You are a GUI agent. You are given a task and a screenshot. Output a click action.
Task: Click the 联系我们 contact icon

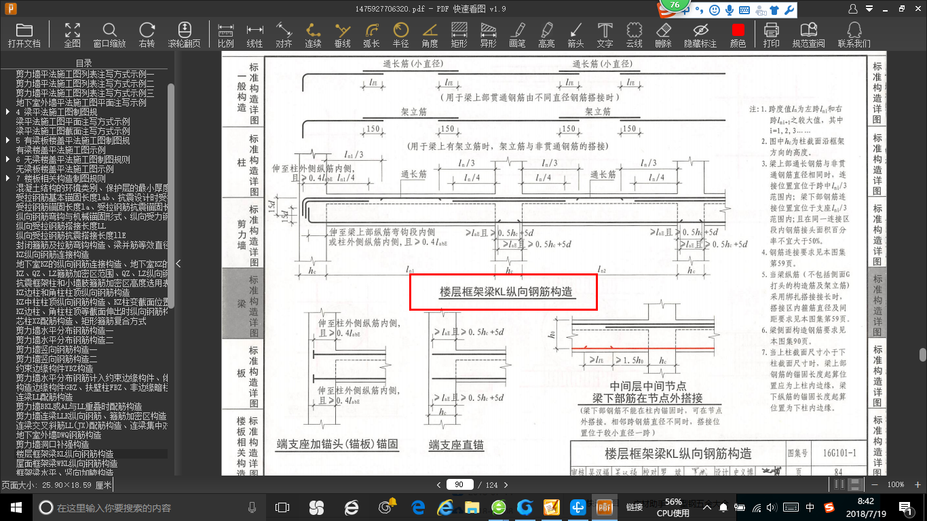(854, 35)
